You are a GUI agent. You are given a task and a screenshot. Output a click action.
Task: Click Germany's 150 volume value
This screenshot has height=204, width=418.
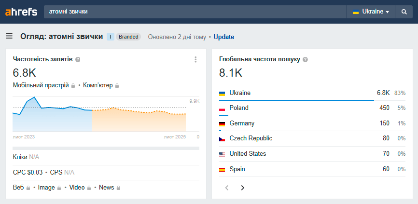pyautogui.click(x=384, y=123)
